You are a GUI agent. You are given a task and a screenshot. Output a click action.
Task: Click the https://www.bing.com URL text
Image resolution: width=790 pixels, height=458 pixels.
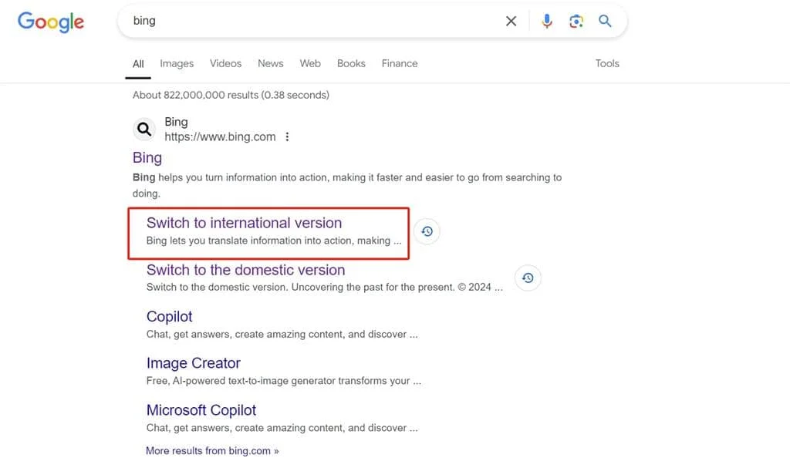coord(220,137)
